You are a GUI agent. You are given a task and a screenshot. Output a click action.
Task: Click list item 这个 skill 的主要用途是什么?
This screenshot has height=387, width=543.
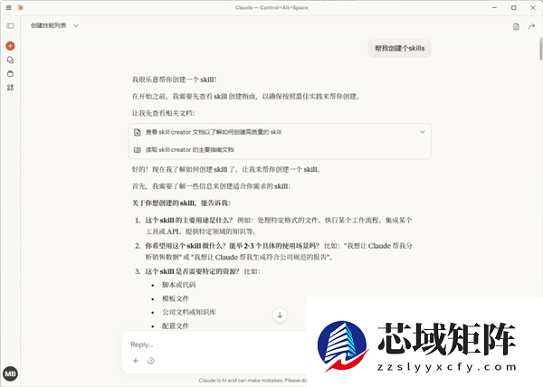pyautogui.click(x=189, y=220)
